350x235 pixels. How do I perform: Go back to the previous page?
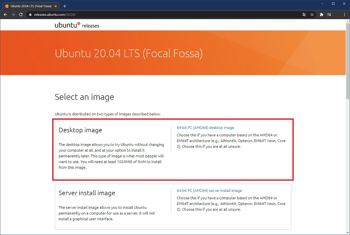5,14
